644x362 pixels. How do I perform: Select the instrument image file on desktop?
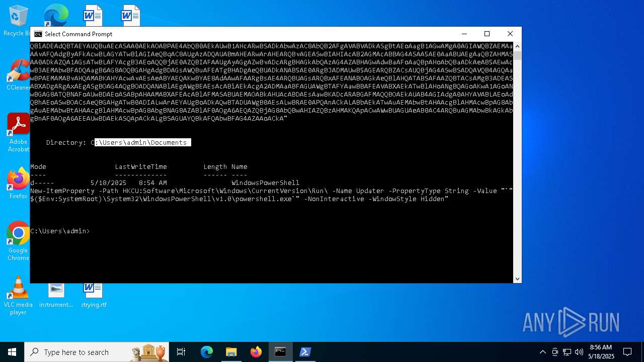tap(56, 296)
